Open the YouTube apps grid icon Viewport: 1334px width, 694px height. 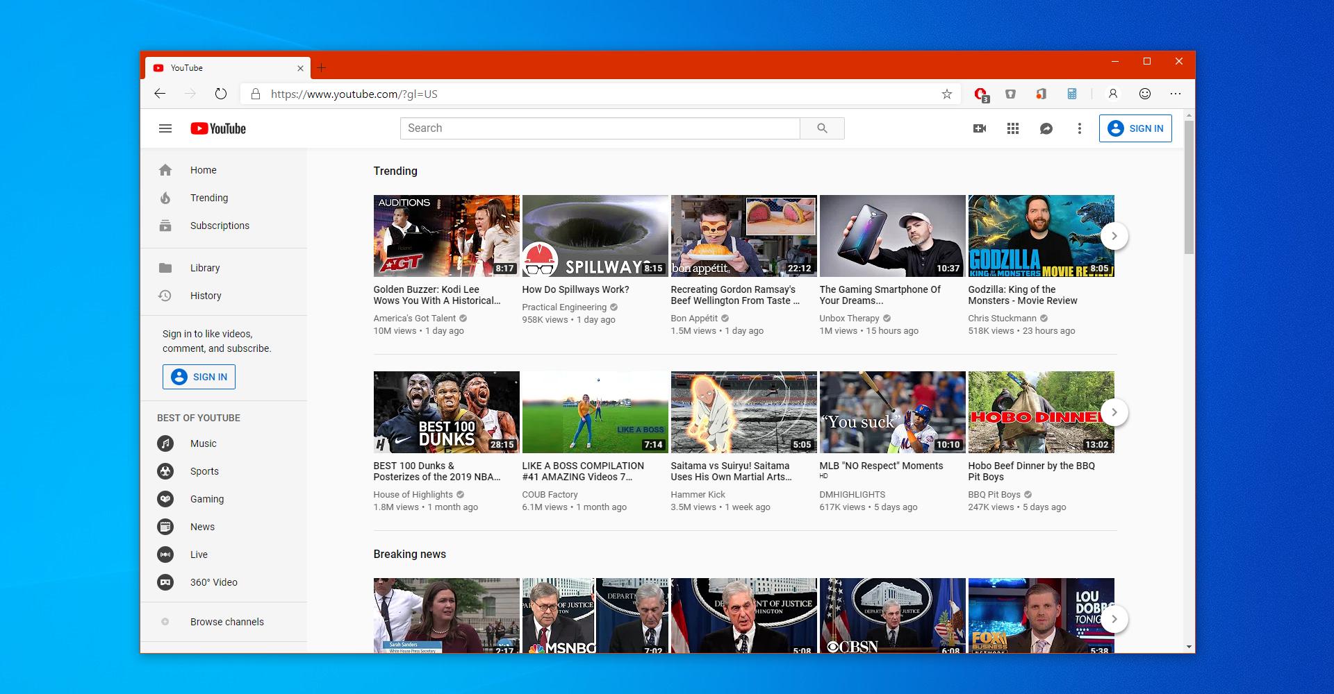pos(1013,128)
